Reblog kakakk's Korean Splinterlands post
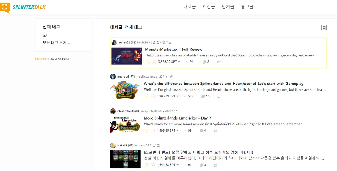Screen dimensions: 337x171 (x=216, y=165)
